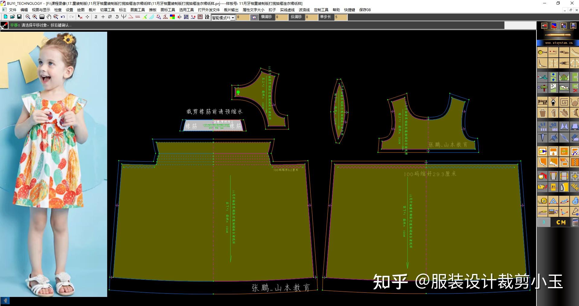Select the spiral tool in right panel

564,102
